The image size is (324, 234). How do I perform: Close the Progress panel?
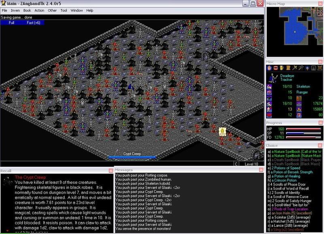tap(320, 123)
